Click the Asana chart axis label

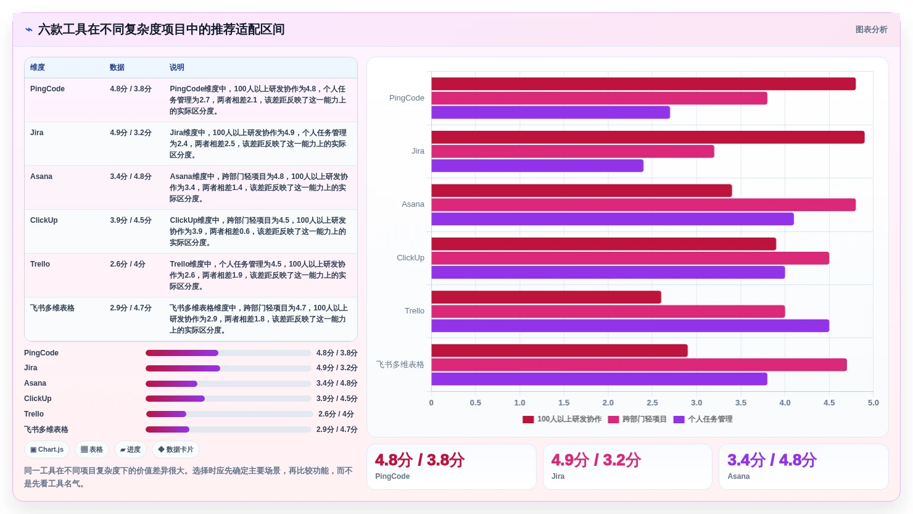coord(413,204)
